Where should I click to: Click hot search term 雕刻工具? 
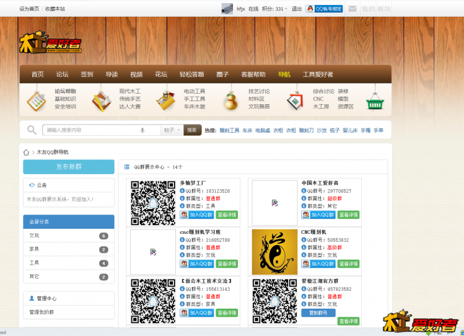click(229, 130)
